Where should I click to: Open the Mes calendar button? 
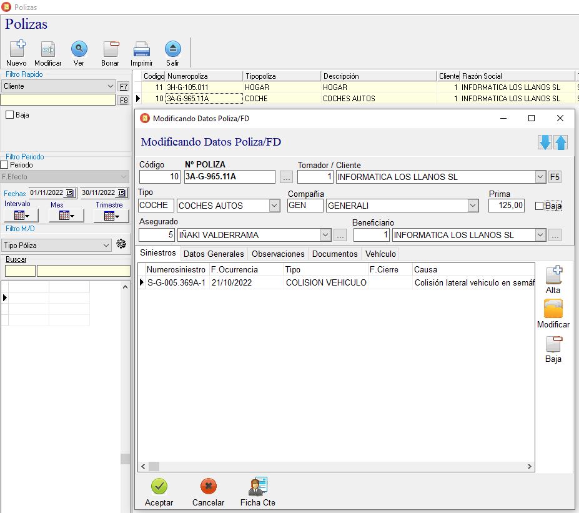click(66, 216)
